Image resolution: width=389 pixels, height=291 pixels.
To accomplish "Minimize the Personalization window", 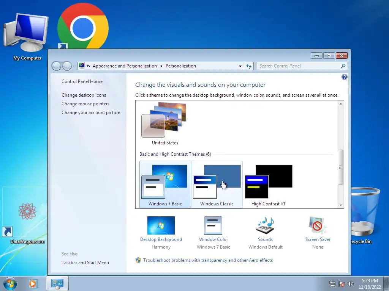I will [x=316, y=56].
